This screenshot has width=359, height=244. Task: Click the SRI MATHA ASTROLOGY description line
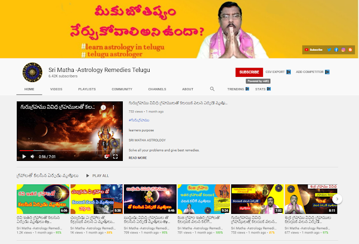[147, 140]
